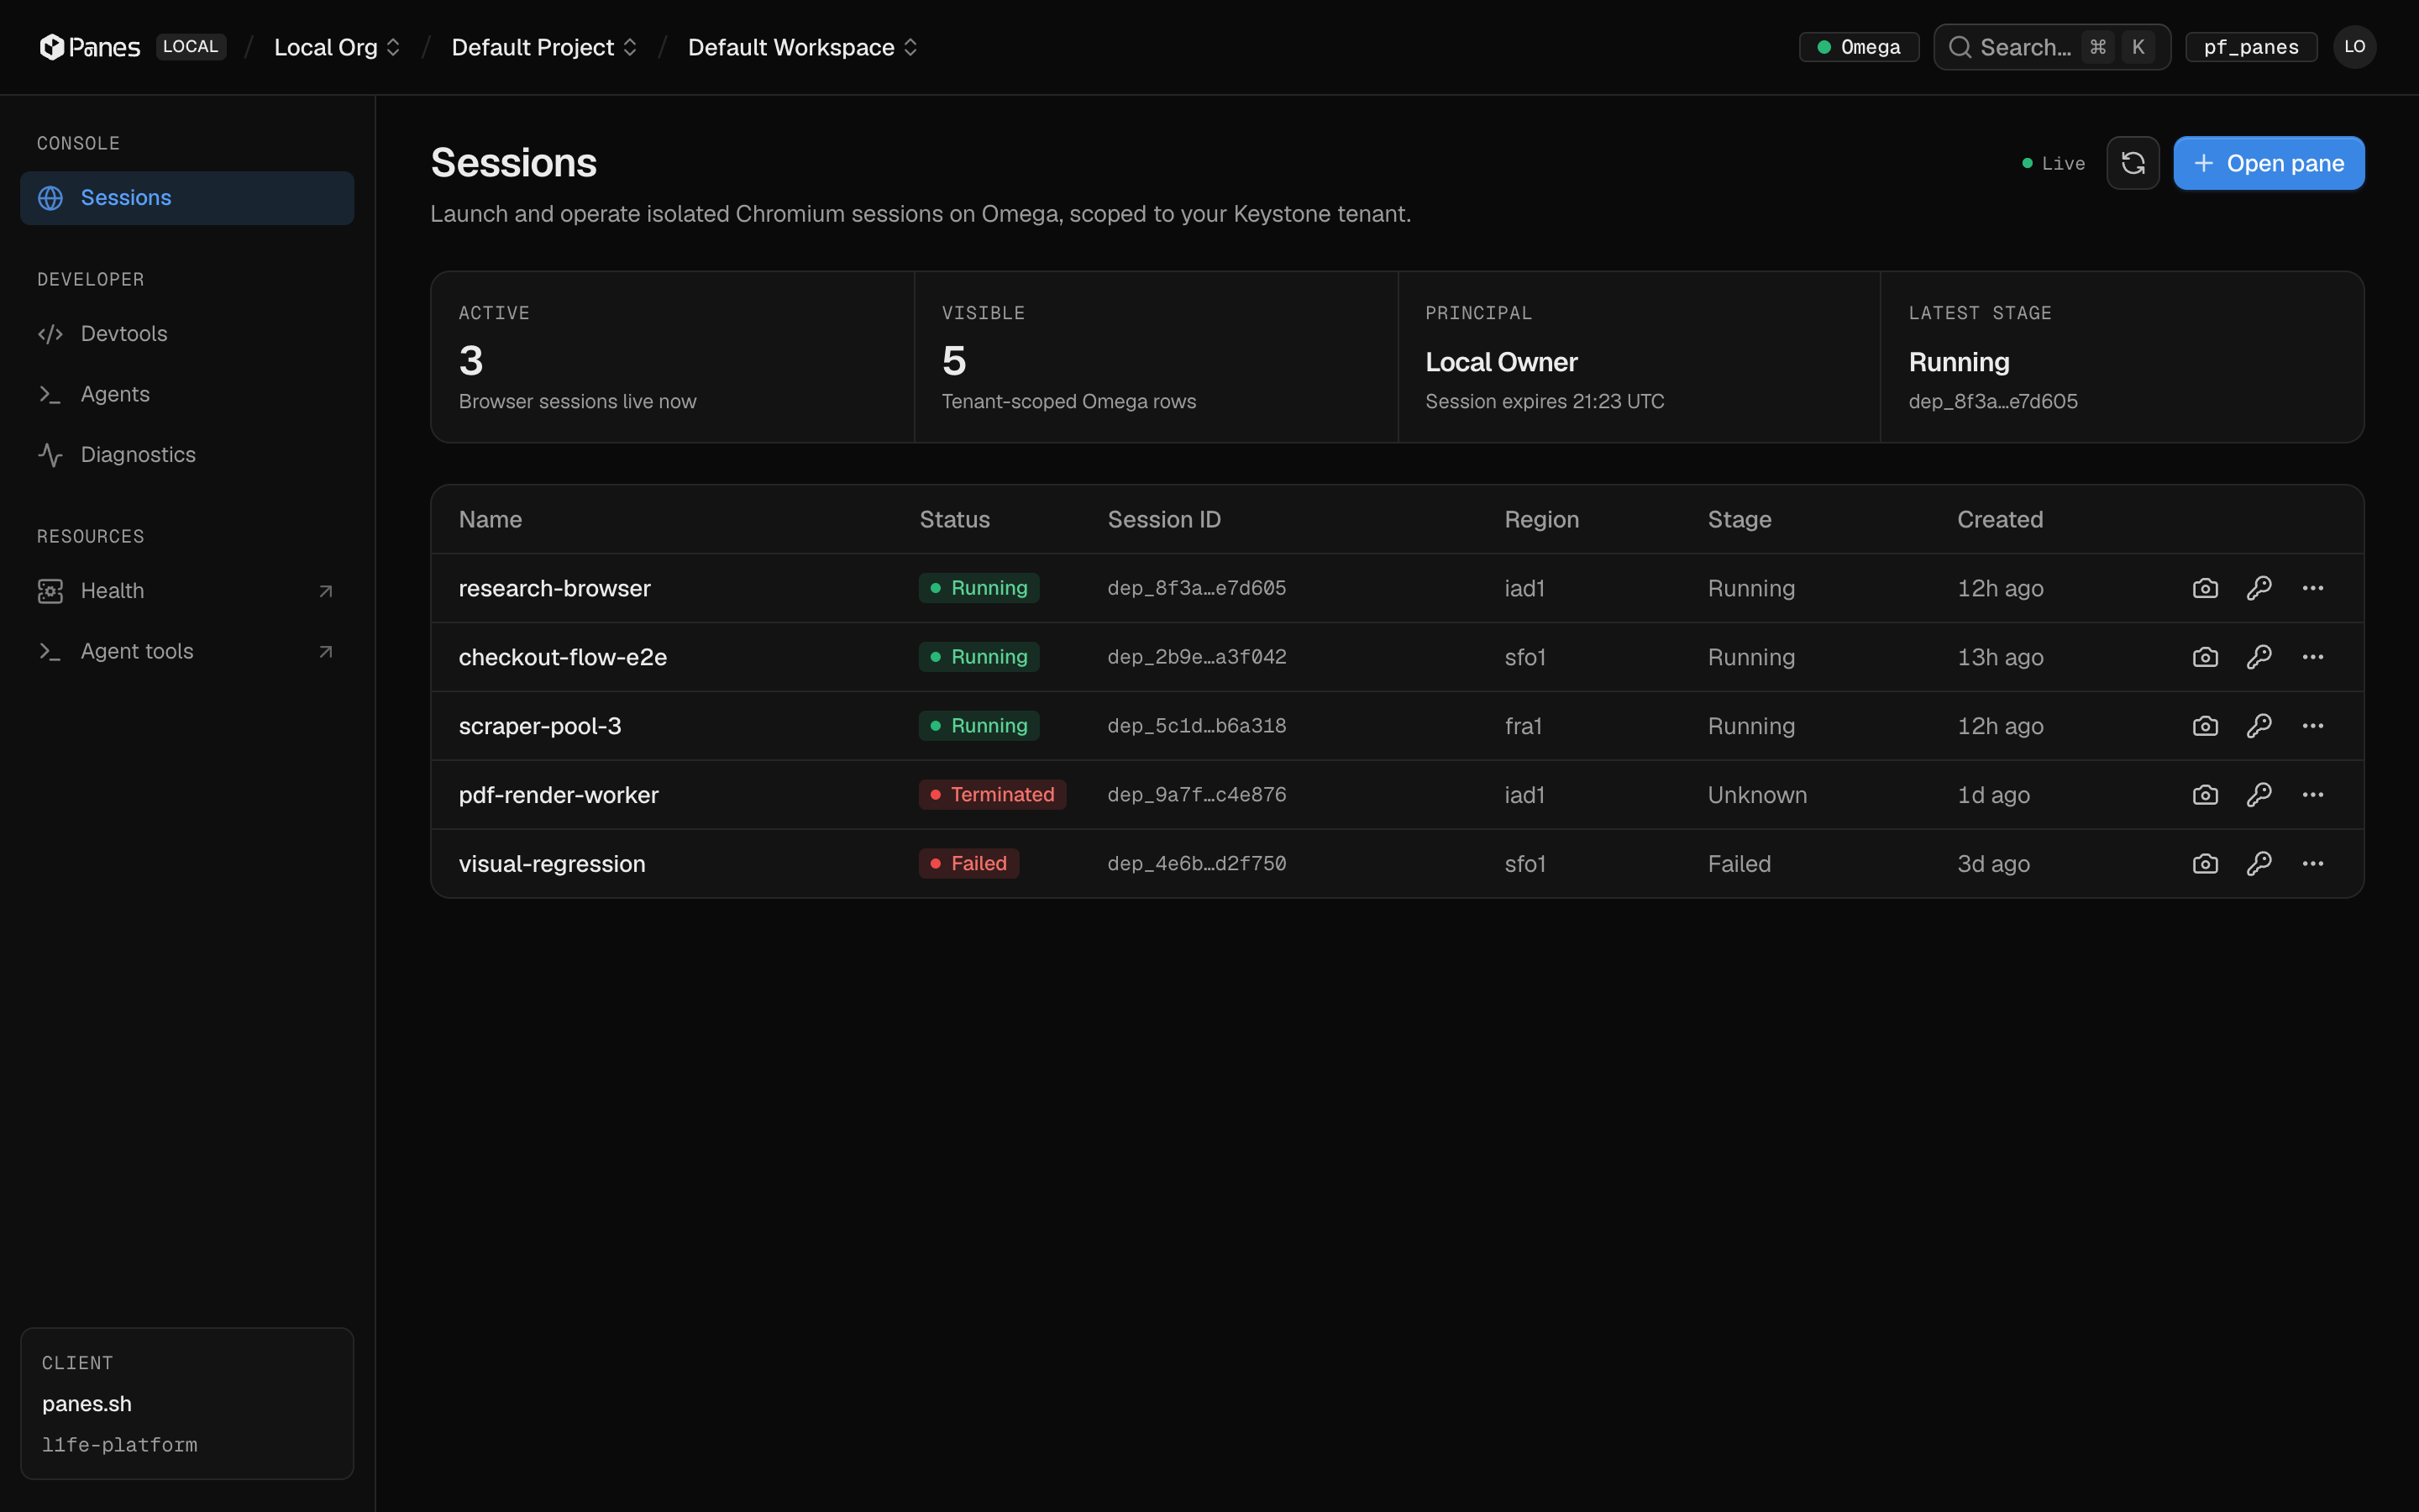The width and height of the screenshot is (2419, 1512).
Task: Click the Failed status badge
Action: pyautogui.click(x=968, y=864)
